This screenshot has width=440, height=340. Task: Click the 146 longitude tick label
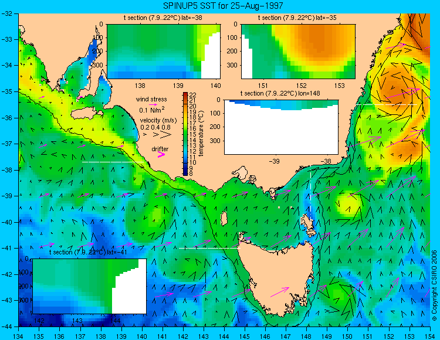click(265, 336)
